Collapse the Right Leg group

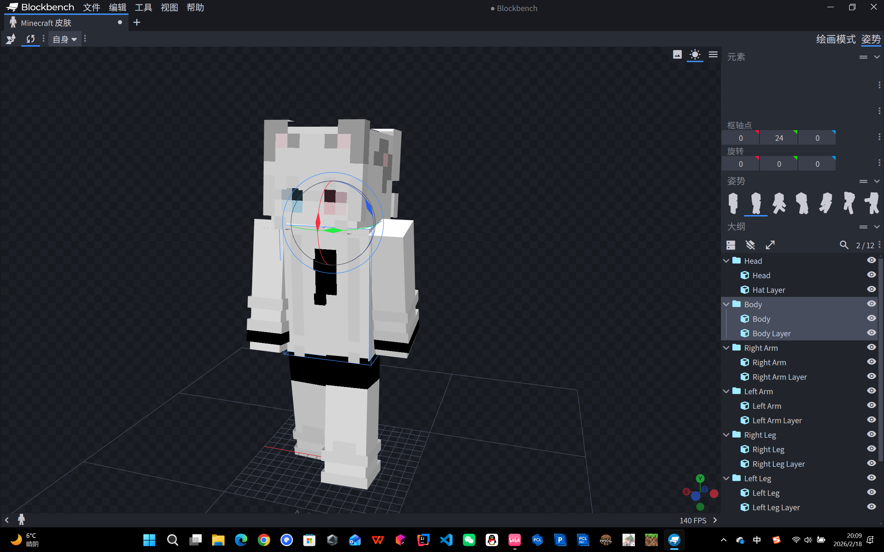pyautogui.click(x=726, y=435)
